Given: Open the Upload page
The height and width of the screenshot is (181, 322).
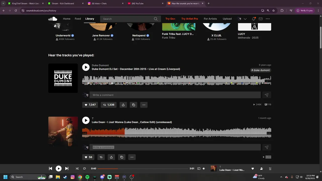Looking at the screenshot, I should click(227, 19).
